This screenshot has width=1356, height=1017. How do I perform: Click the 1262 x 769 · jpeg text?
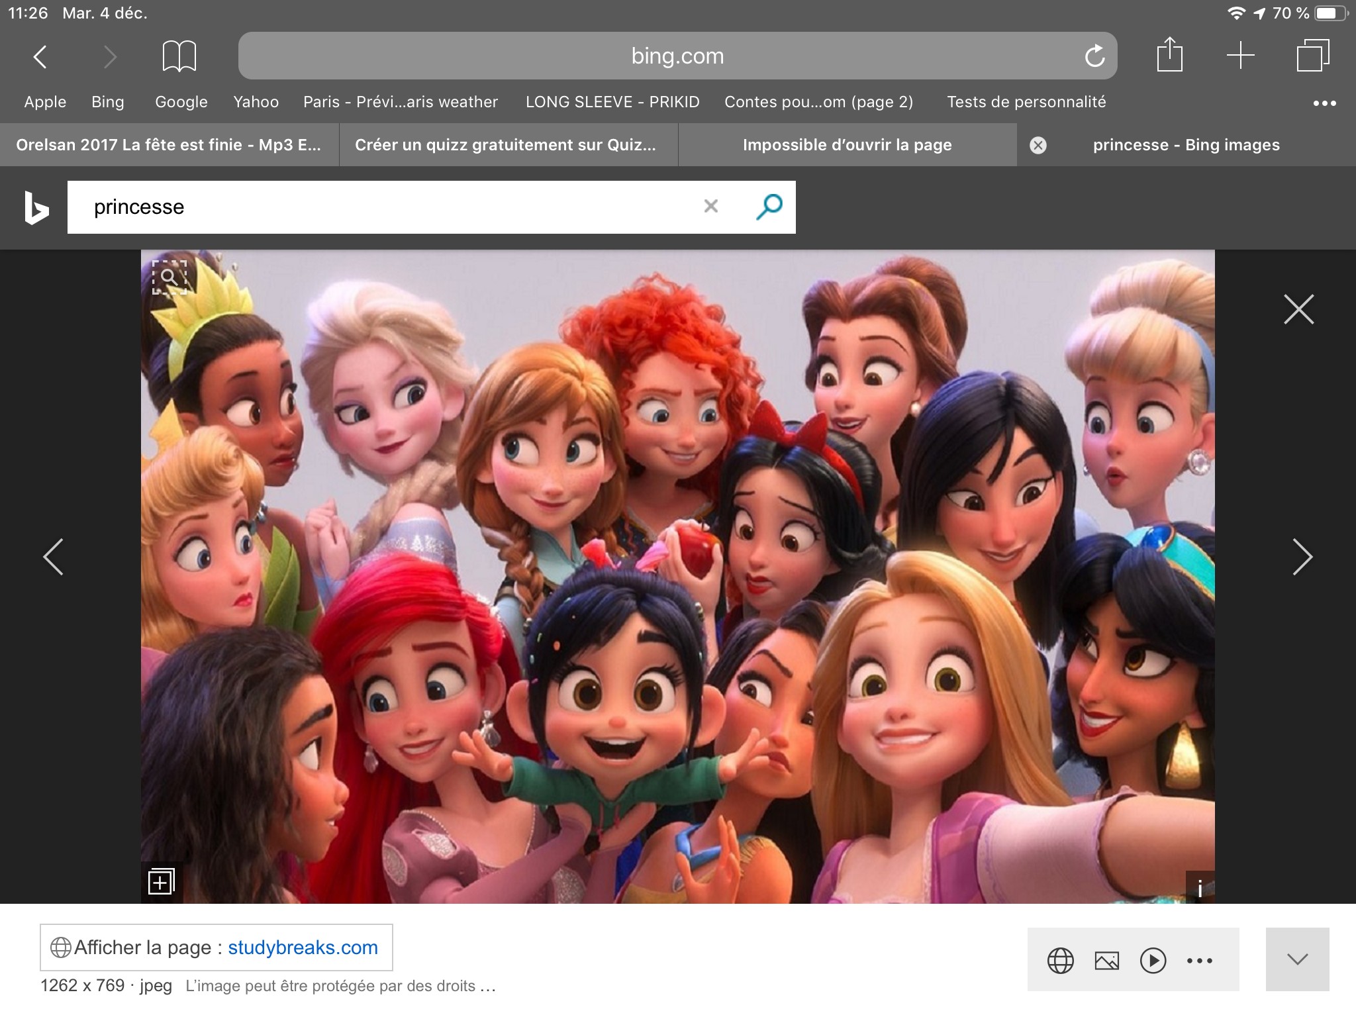(106, 986)
